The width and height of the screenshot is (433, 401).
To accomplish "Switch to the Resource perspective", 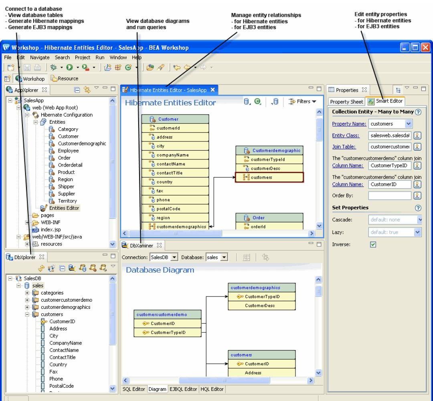I will [64, 79].
